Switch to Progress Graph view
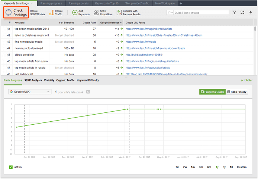Screen dimensions: 258x179 tap(212, 92)
